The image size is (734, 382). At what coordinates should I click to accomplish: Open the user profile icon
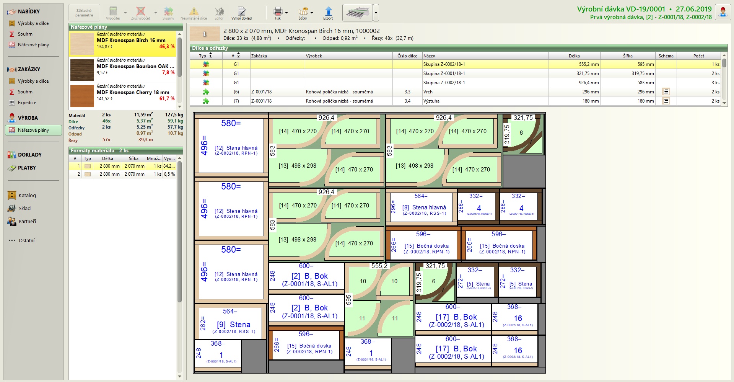723,12
